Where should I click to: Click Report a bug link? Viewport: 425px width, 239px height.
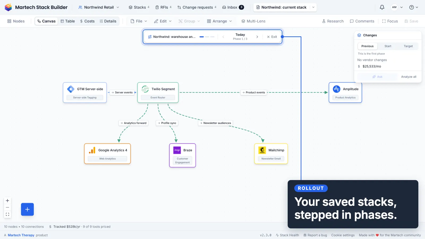coord(315,235)
